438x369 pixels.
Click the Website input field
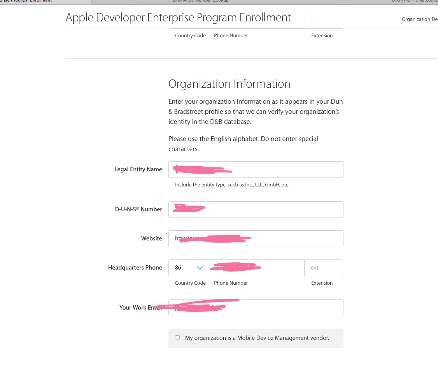[x=256, y=238]
